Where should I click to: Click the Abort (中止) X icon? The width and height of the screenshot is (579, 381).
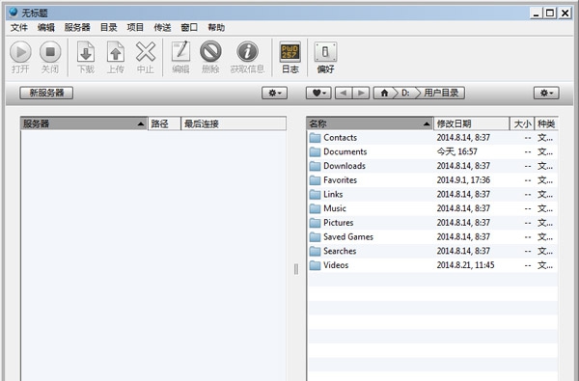146,52
